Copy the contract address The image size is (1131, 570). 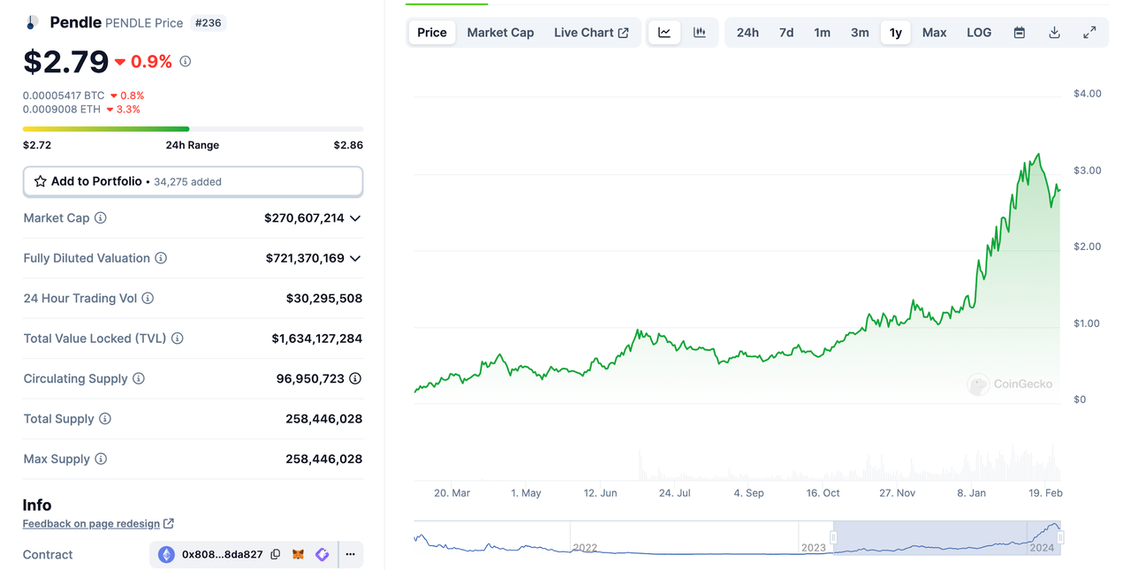[x=276, y=554]
